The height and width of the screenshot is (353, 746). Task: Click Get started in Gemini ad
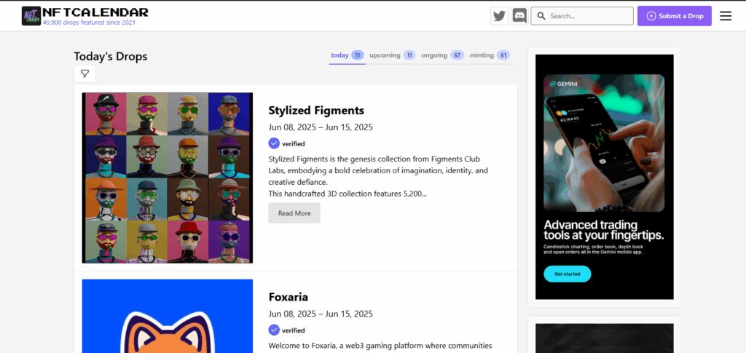[567, 274]
